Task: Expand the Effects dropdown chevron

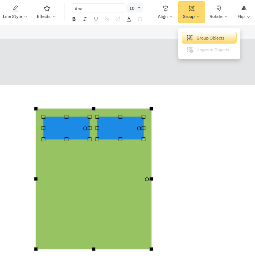Action: point(54,16)
